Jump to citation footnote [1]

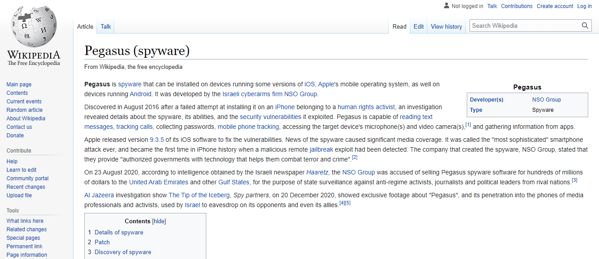(468, 124)
